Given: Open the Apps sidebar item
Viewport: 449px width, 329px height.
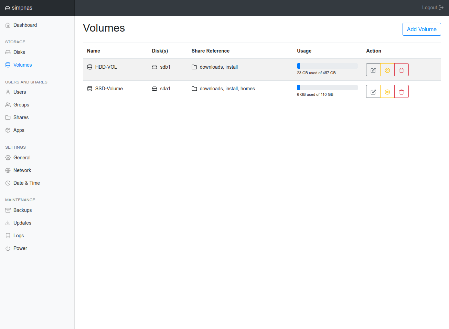Looking at the screenshot, I should 19,130.
